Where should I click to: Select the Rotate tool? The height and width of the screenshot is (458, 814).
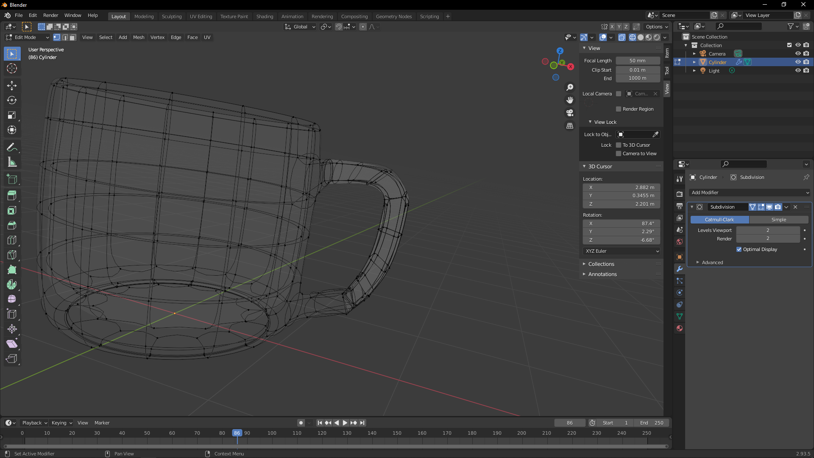pos(12,101)
